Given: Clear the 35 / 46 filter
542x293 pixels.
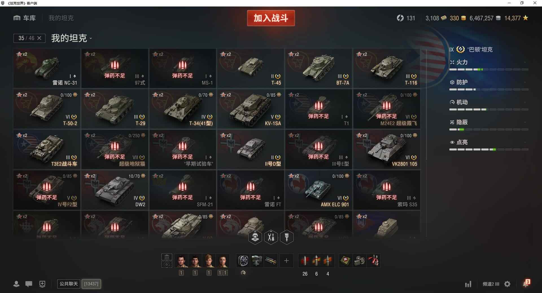Looking at the screenshot, I should pos(39,38).
